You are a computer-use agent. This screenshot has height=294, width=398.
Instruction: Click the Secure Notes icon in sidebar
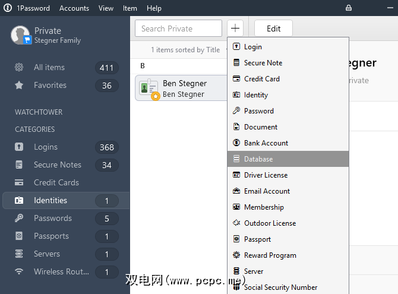19,165
